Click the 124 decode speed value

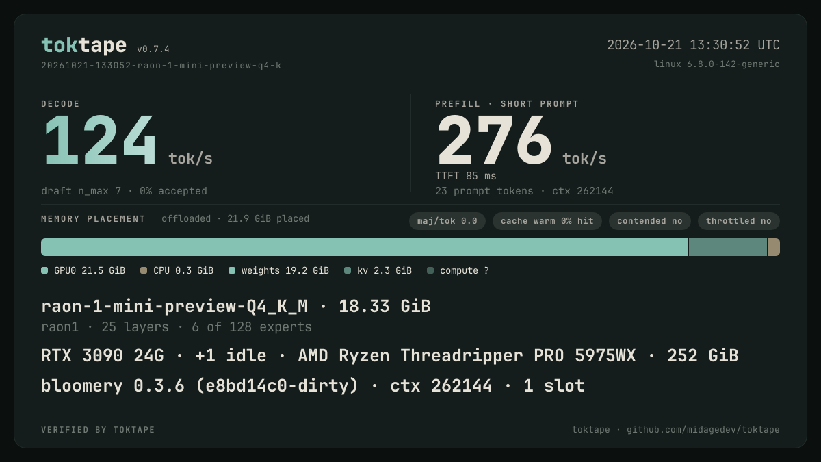[100, 142]
